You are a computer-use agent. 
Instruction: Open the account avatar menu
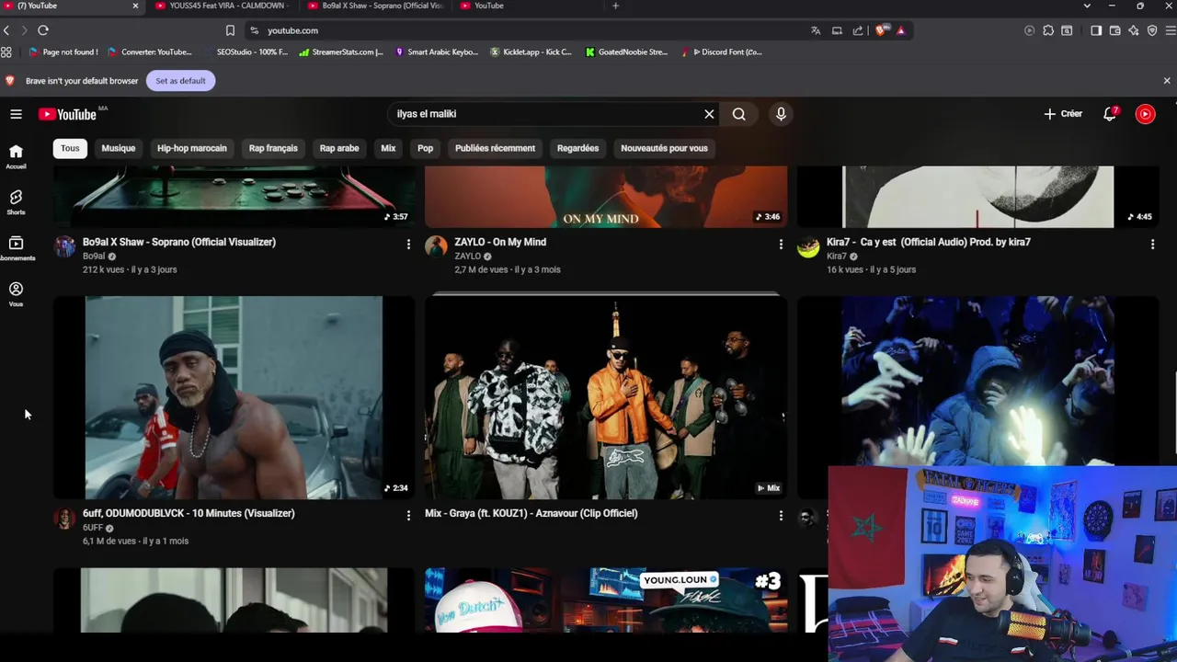[x=1145, y=114]
